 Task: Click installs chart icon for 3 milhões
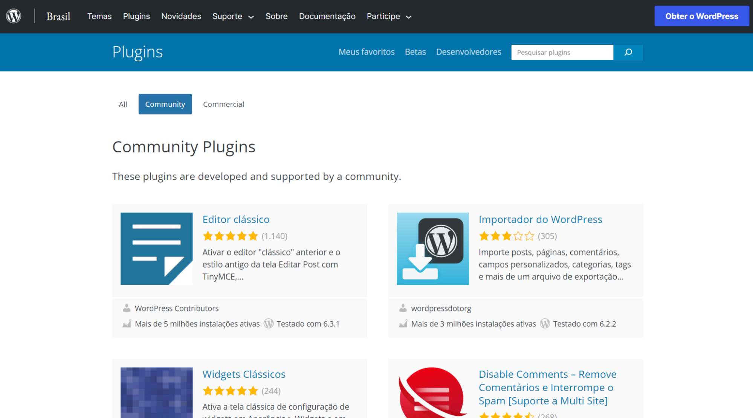403,324
